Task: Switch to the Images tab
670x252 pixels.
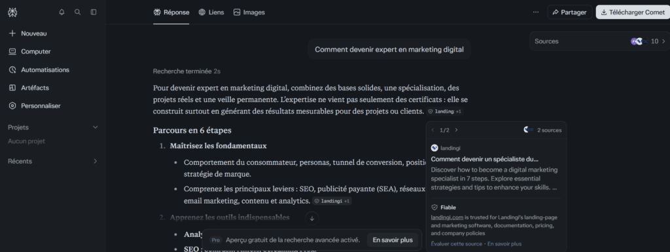Action: coord(249,12)
